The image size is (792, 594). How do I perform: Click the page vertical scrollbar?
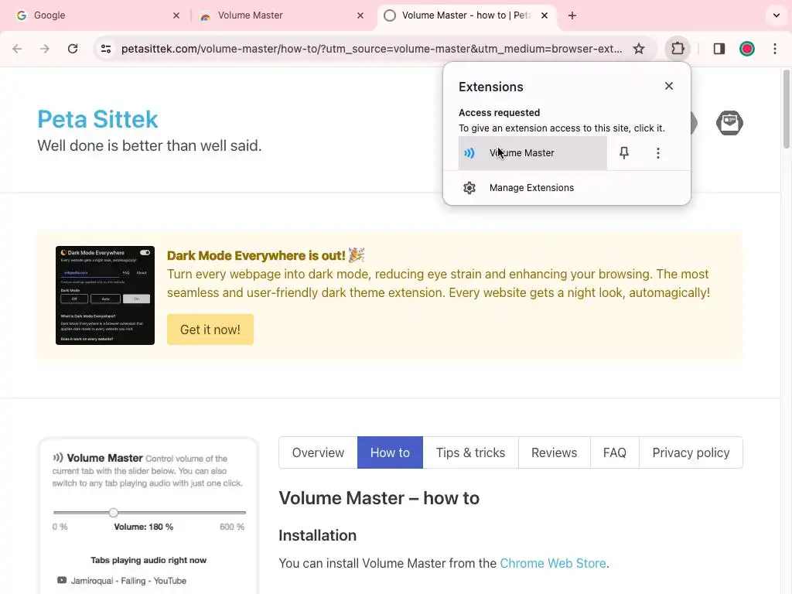pyautogui.click(x=787, y=109)
